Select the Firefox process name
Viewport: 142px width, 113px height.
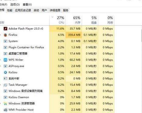click(13, 35)
